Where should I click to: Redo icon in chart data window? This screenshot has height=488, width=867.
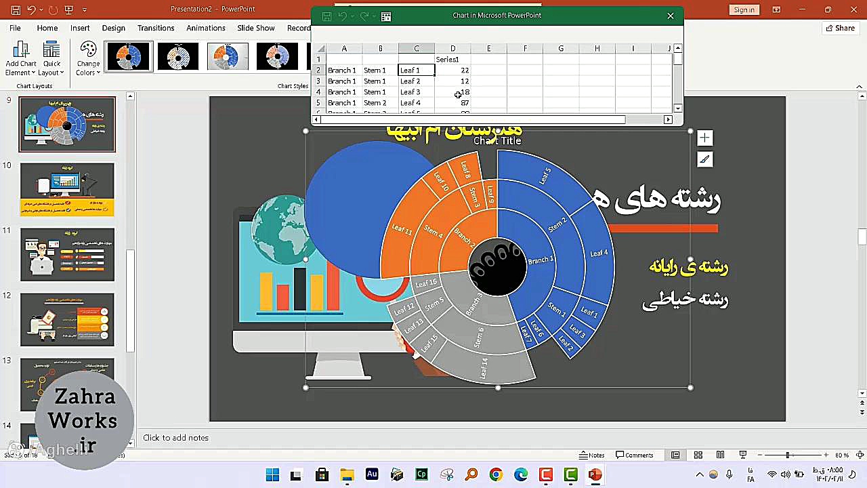(364, 16)
